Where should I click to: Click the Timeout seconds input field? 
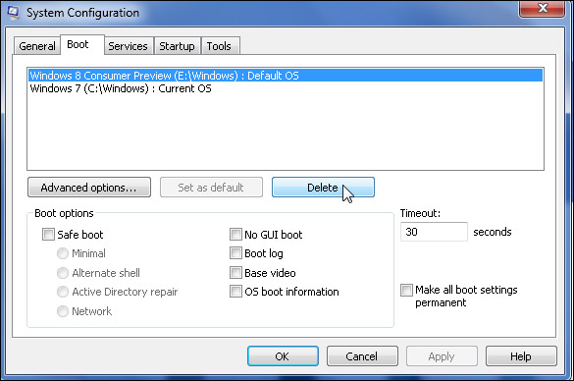point(434,232)
